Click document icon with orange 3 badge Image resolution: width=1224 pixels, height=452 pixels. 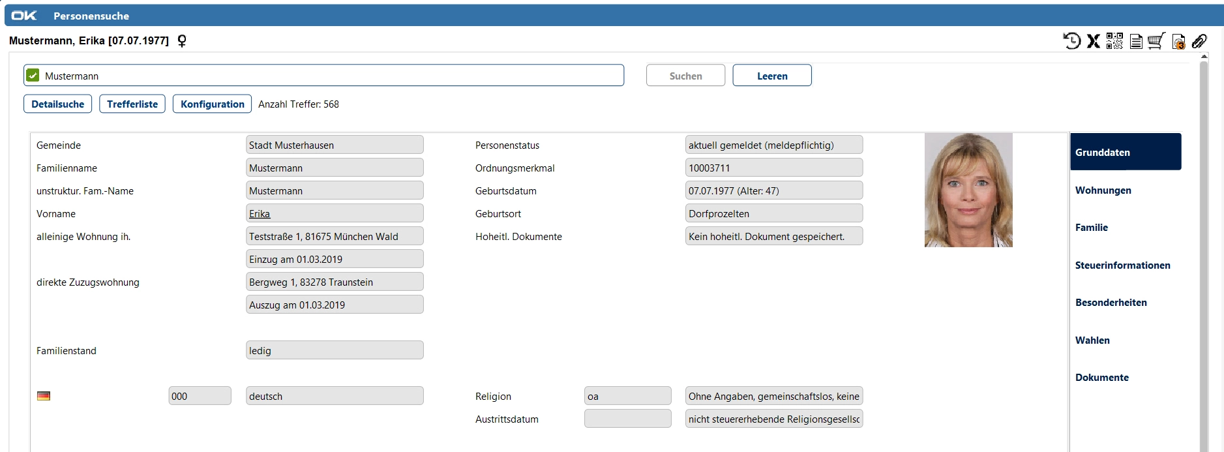coord(1178,42)
